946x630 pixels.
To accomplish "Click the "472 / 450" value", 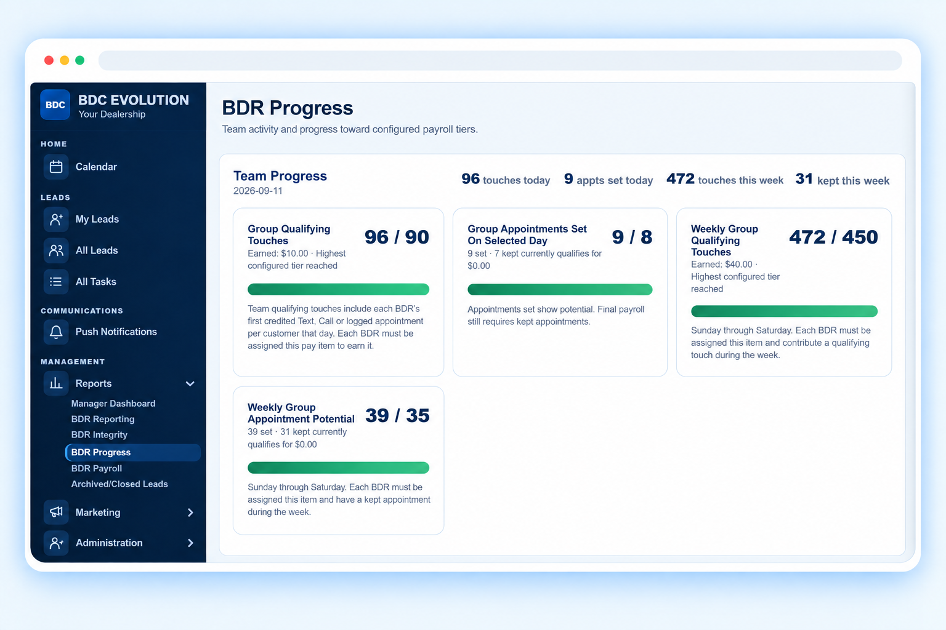I will [833, 237].
